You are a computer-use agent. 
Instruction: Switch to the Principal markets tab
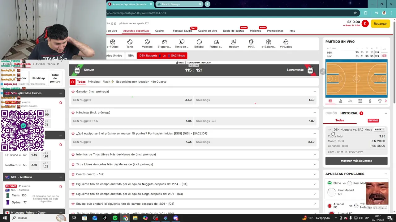click(x=94, y=82)
